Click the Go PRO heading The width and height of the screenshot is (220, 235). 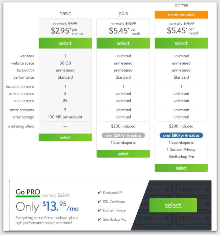click(28, 192)
